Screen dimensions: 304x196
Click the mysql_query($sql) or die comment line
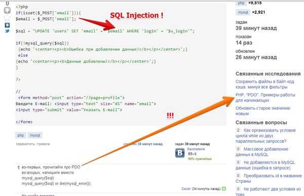(56, 184)
